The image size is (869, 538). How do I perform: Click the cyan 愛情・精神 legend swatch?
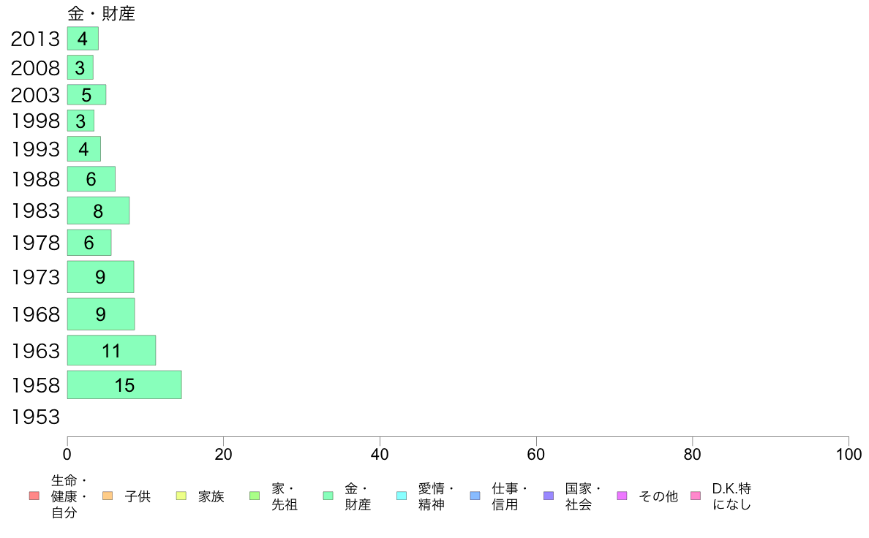(402, 496)
